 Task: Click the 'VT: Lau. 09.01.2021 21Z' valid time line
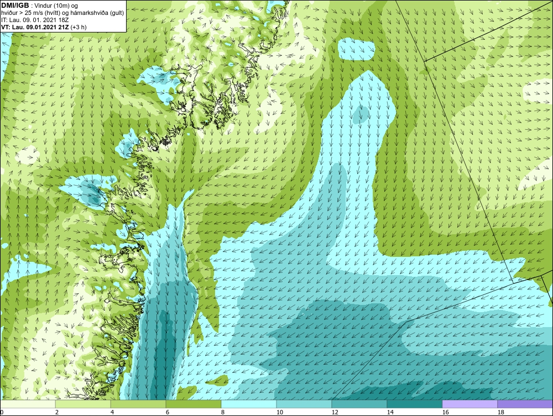[35, 27]
